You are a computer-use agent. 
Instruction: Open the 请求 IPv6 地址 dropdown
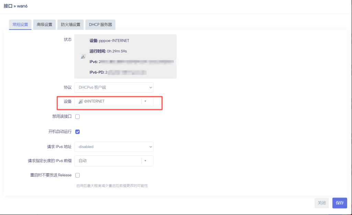114,147
